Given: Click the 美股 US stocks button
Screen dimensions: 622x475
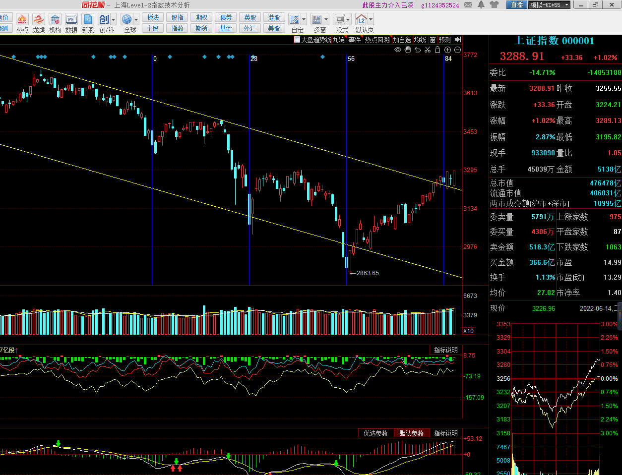Looking at the screenshot, I should pyautogui.click(x=274, y=28).
